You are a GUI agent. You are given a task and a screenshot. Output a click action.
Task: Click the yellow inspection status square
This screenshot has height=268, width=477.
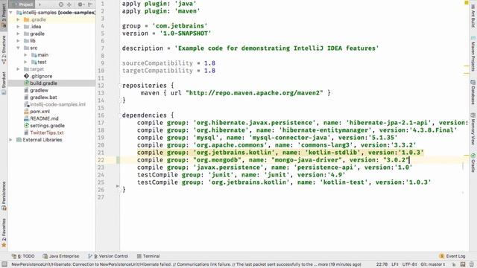(467, 3)
